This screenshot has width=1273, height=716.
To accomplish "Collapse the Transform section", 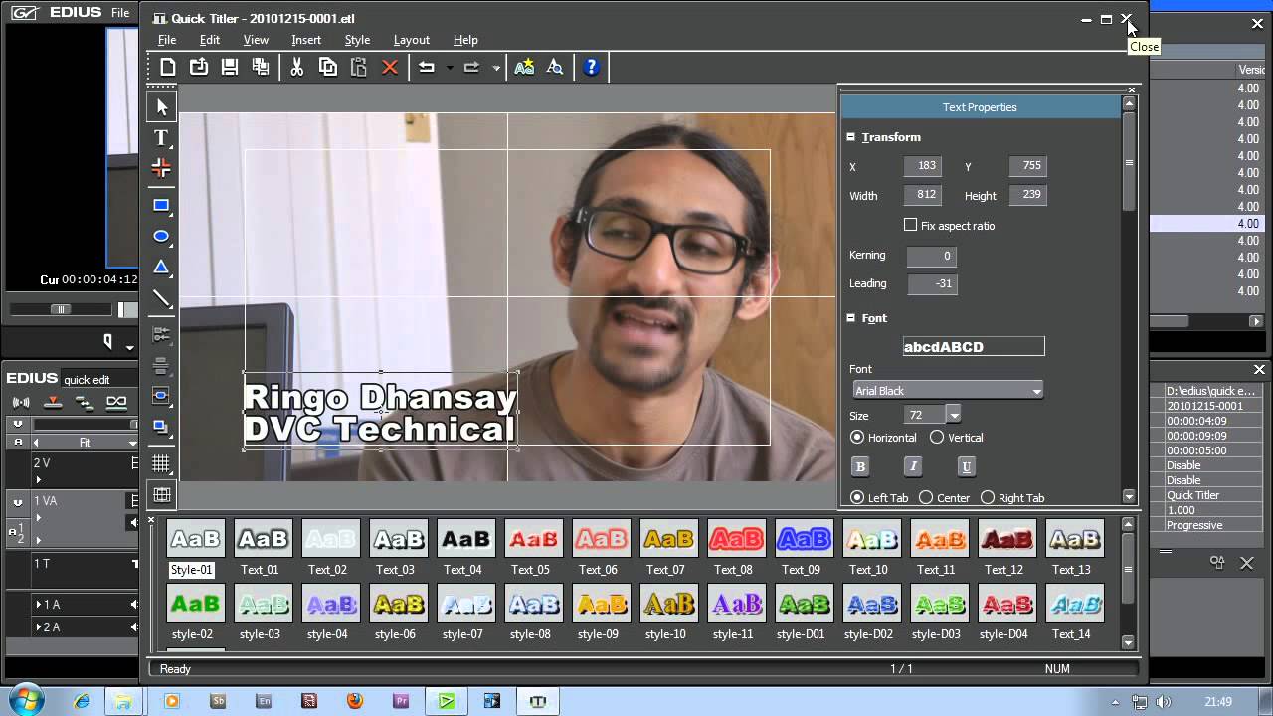I will pos(851,137).
